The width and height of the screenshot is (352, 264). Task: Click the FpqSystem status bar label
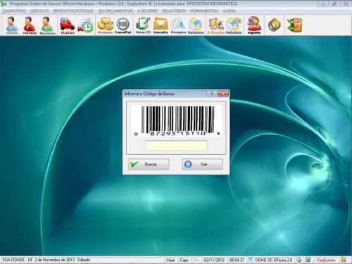click(x=326, y=260)
